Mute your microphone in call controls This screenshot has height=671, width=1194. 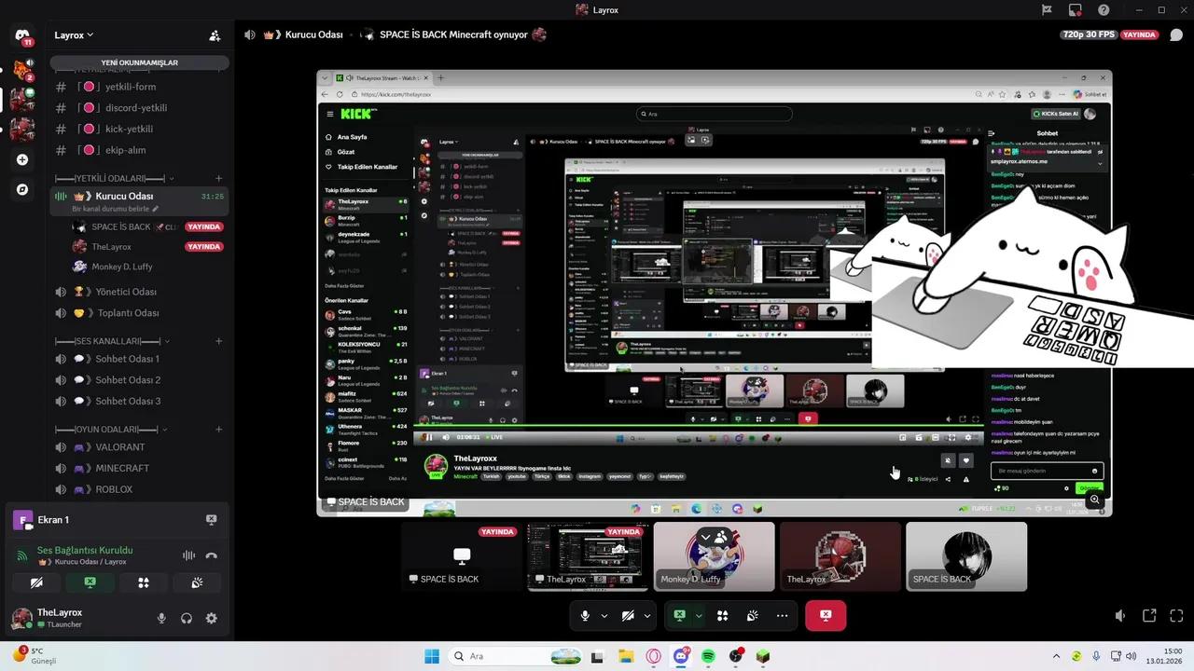pos(585,615)
